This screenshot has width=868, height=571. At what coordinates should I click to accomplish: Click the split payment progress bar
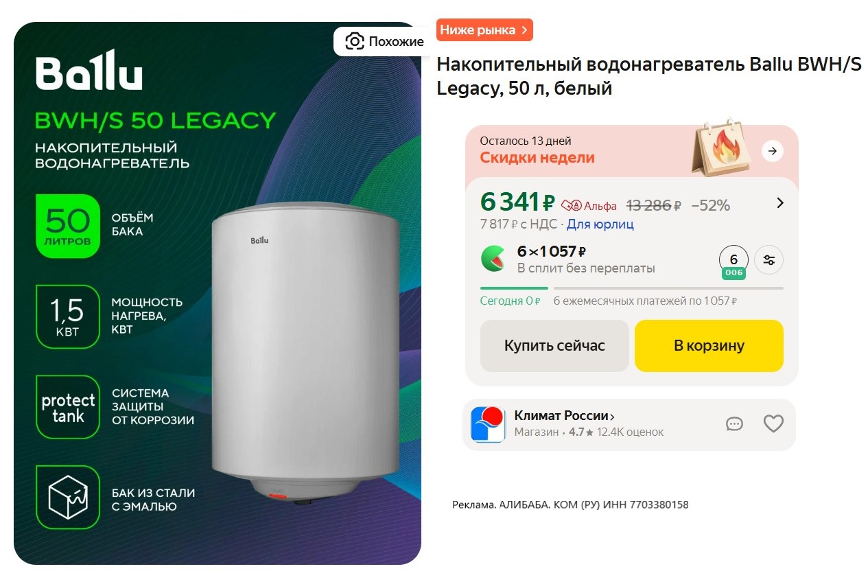[631, 288]
